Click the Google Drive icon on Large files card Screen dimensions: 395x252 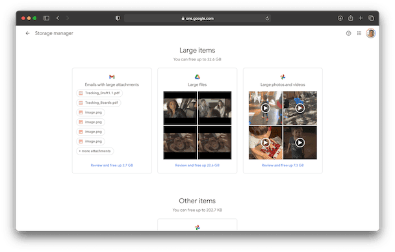tap(197, 77)
